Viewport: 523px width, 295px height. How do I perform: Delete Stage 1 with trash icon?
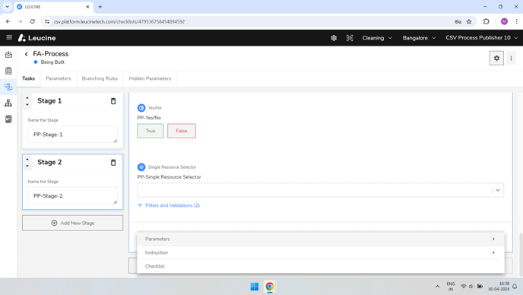[113, 101]
